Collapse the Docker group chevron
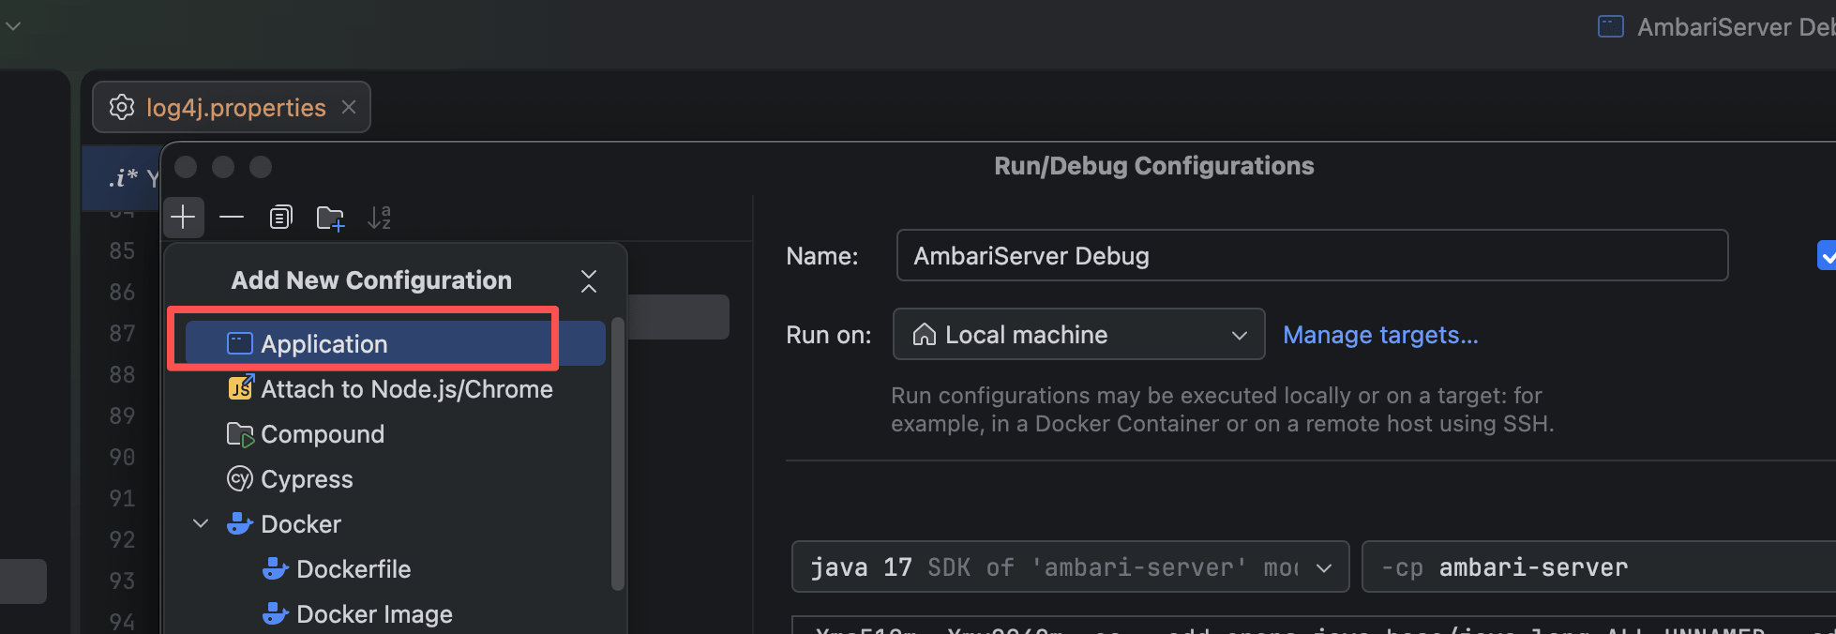Image resolution: width=1836 pixels, height=634 pixels. click(x=201, y=523)
